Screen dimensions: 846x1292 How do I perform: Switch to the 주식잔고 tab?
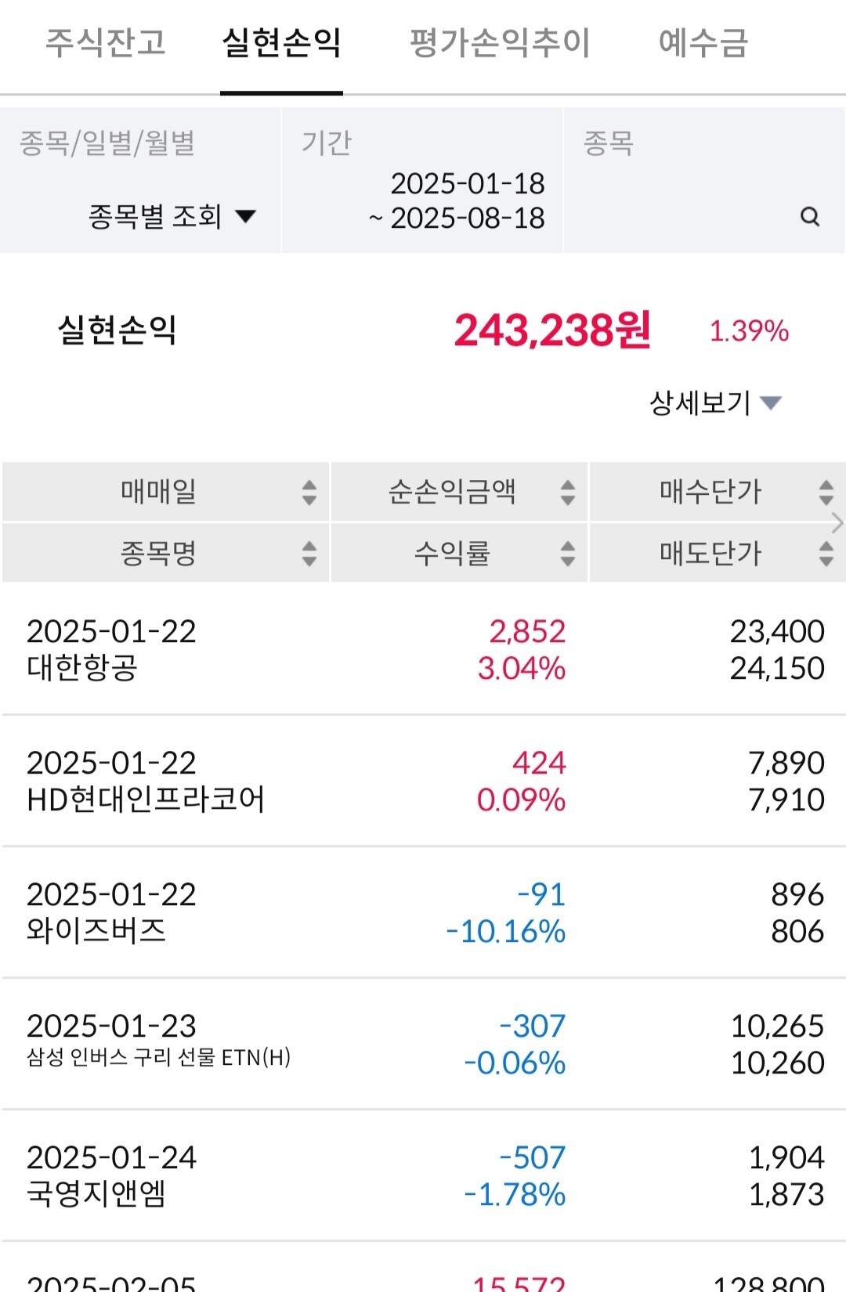pos(106,42)
